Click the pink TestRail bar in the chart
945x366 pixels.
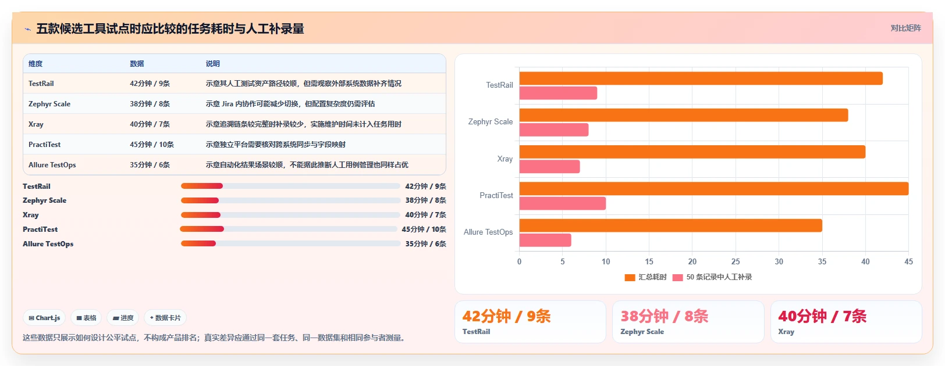click(x=558, y=93)
